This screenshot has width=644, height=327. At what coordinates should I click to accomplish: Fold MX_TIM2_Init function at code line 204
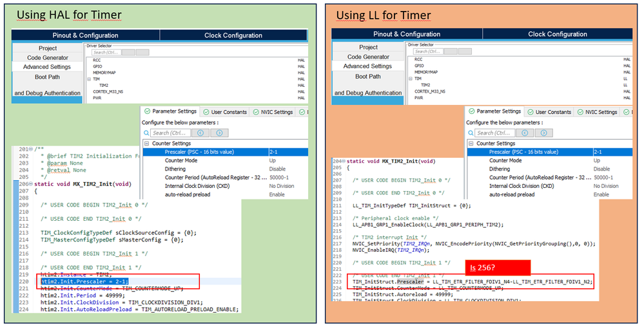click(x=344, y=161)
